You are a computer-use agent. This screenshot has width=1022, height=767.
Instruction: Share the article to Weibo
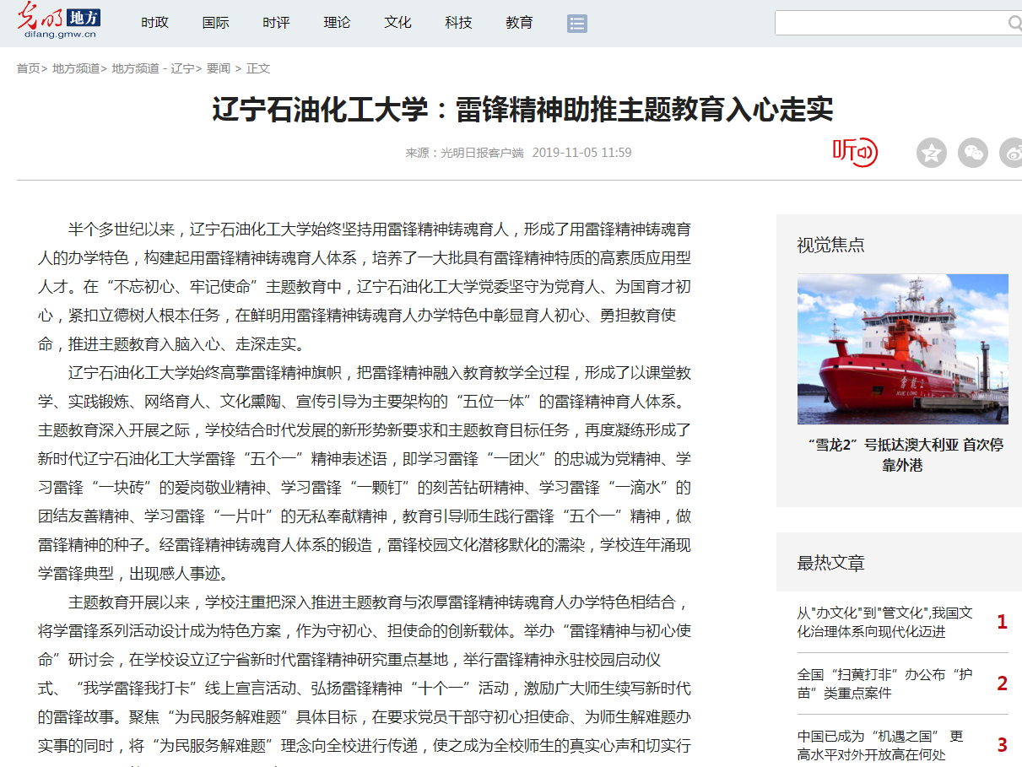(1011, 153)
